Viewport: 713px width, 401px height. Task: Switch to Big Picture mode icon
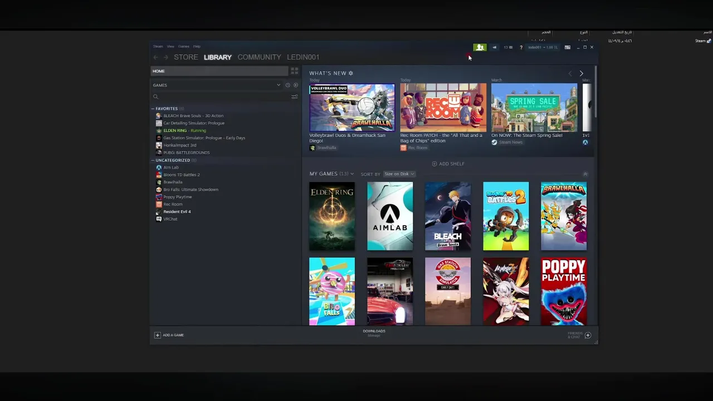567,47
